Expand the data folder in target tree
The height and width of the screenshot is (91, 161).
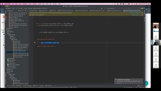[x=9, y=36]
